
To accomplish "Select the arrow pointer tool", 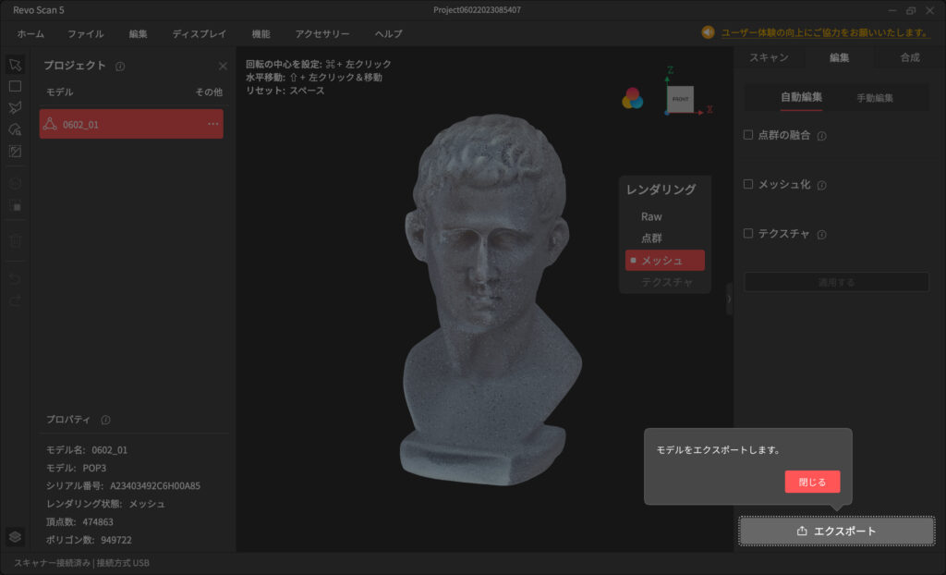I will coord(15,65).
